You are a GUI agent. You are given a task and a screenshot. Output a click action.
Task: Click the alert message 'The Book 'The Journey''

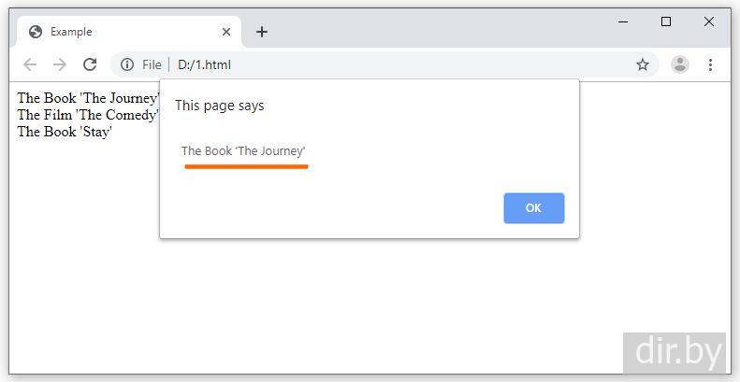pos(243,150)
